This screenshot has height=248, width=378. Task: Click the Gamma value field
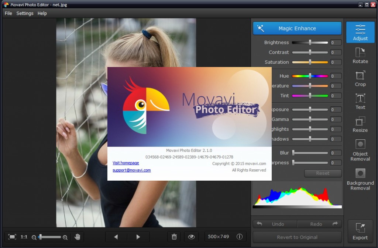pyautogui.click(x=336, y=120)
